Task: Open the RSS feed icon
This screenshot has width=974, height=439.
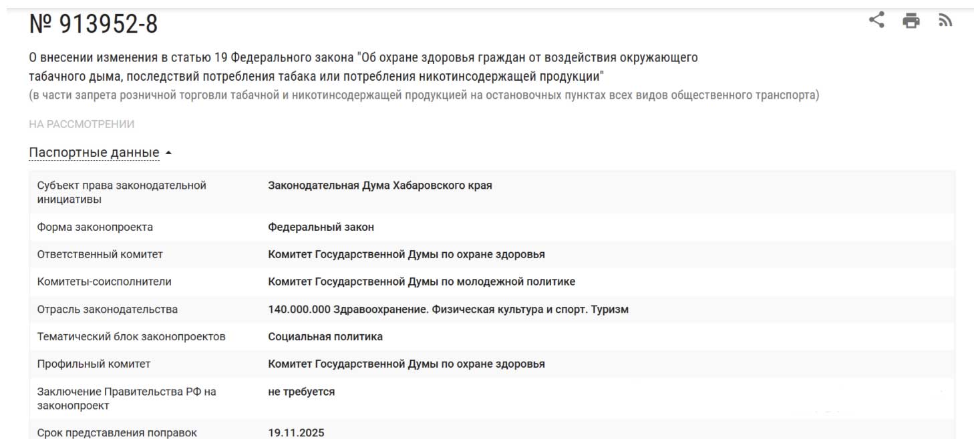Action: (945, 21)
